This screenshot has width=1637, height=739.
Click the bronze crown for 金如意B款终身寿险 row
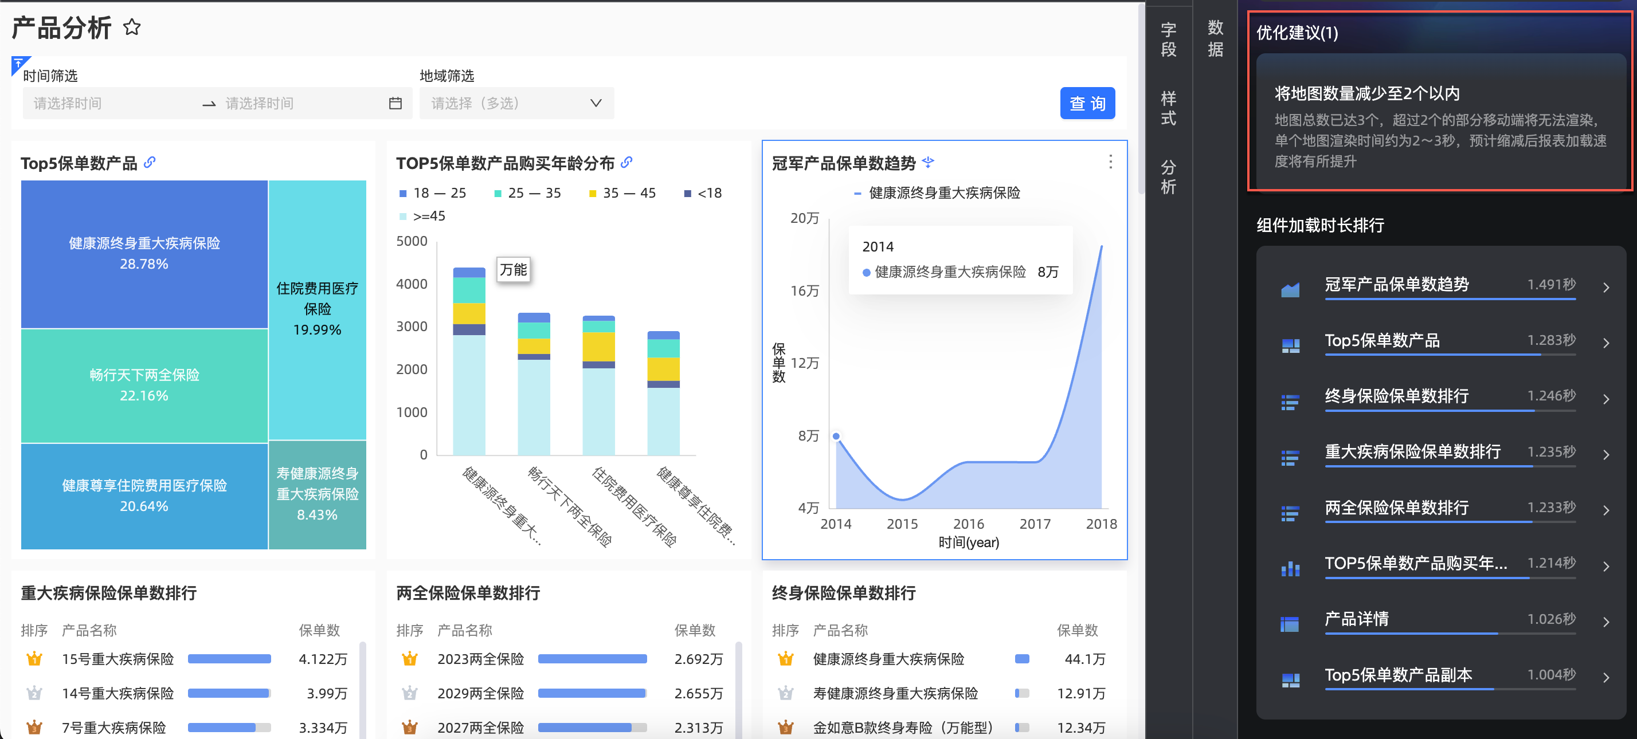785,728
